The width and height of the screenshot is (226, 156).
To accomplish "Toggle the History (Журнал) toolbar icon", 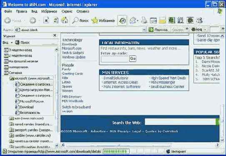I will pyautogui.click(x=122, y=21).
